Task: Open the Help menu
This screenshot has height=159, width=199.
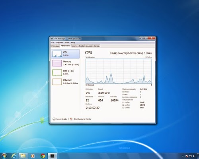Action: (x=73, y=43)
